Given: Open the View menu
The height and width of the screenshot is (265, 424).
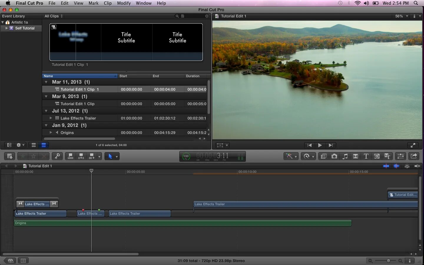Looking at the screenshot, I should pos(78,3).
